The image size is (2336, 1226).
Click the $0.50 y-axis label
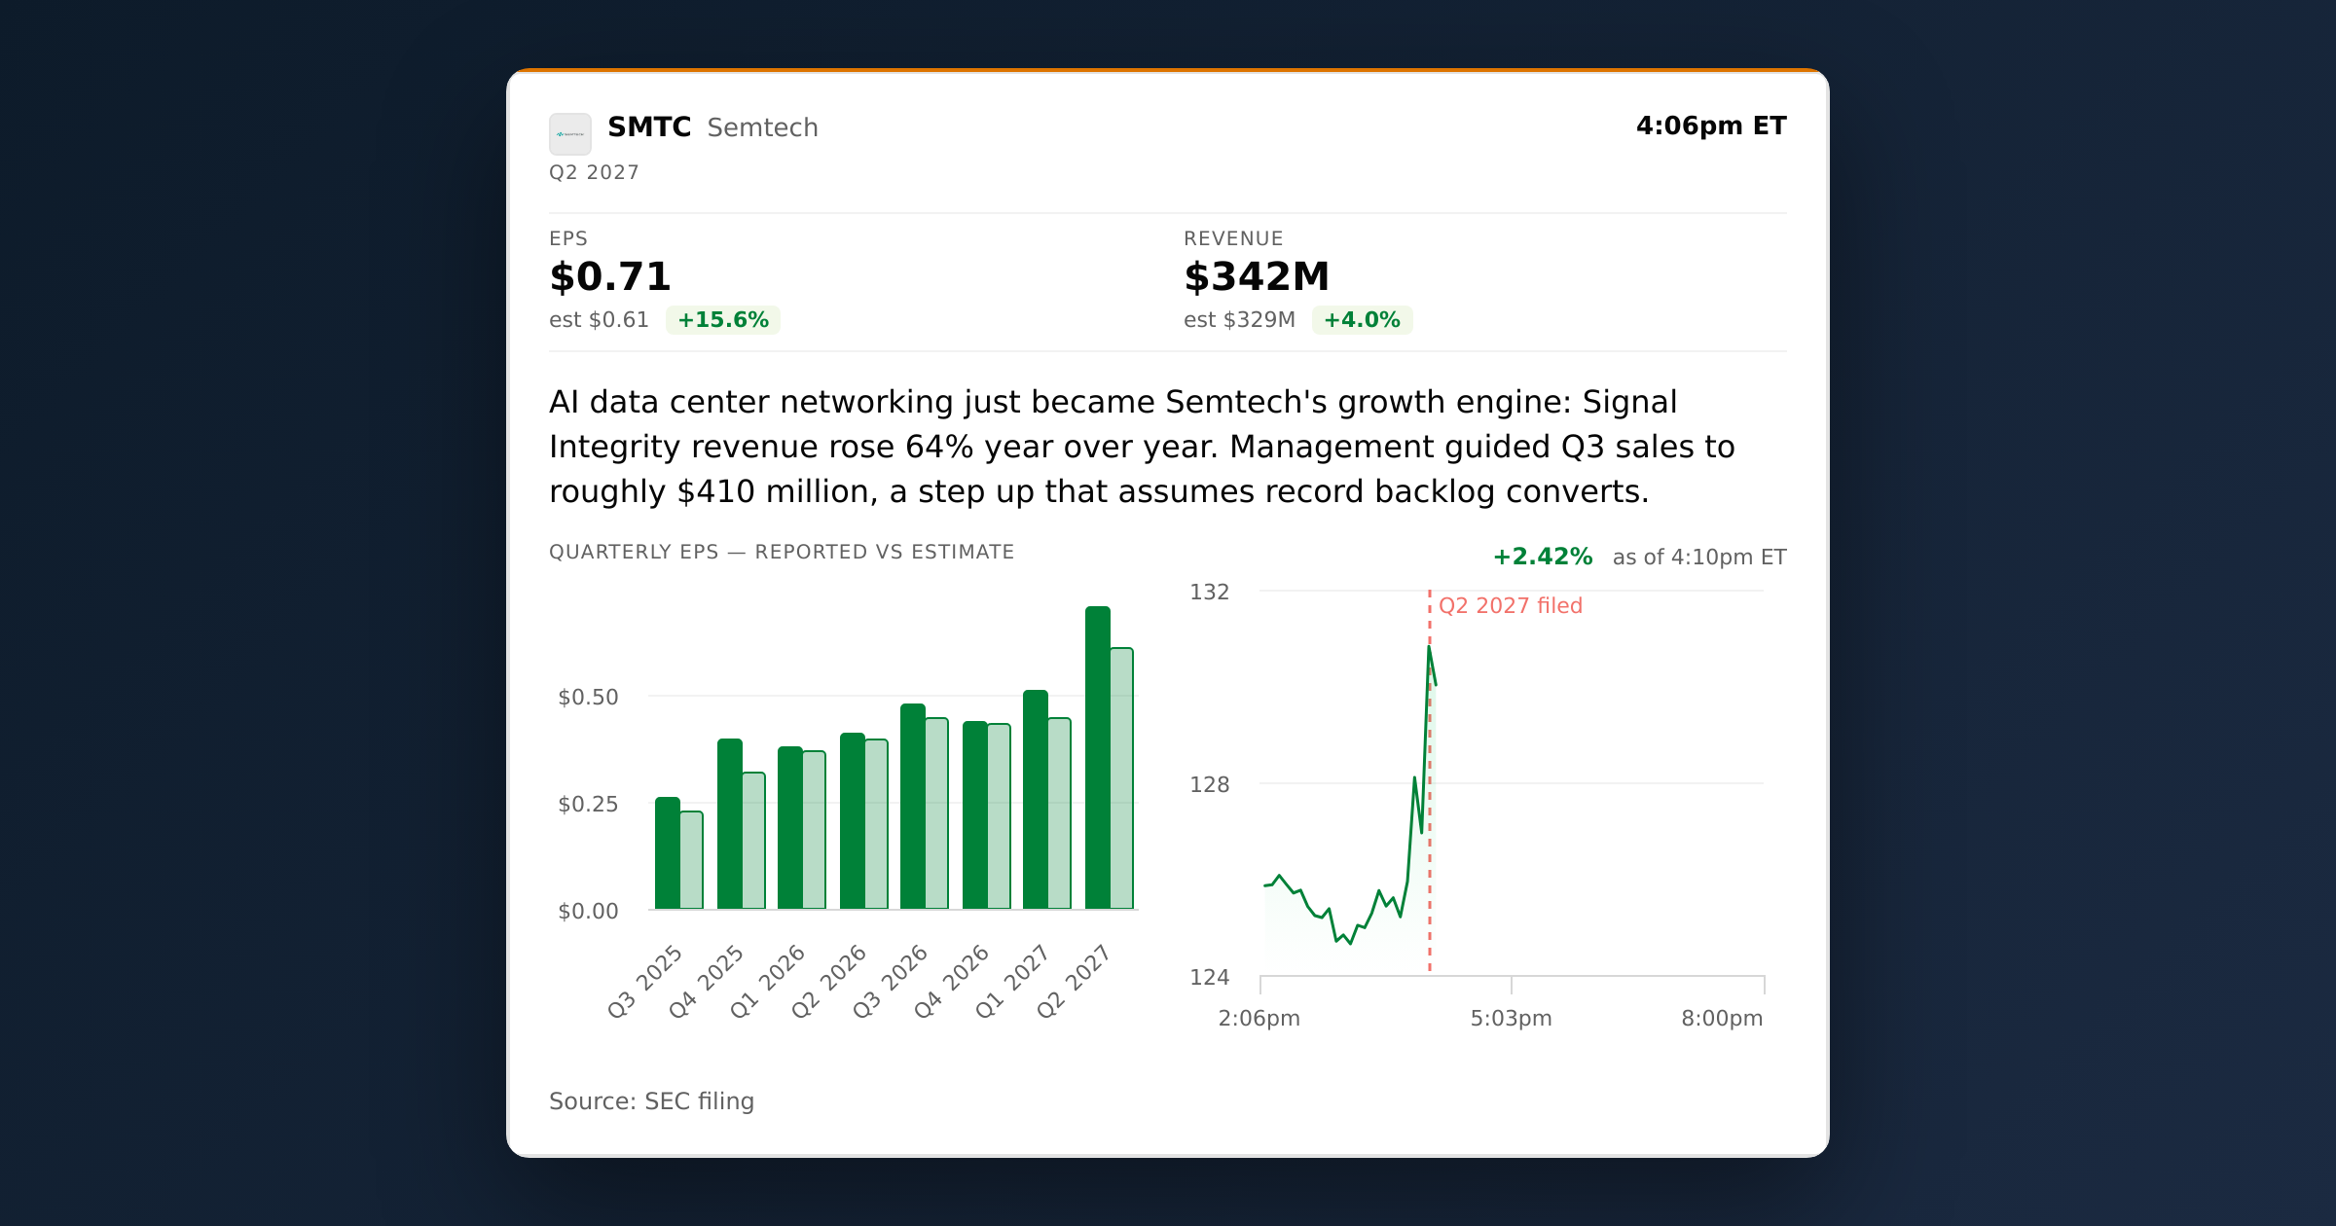[x=588, y=697]
